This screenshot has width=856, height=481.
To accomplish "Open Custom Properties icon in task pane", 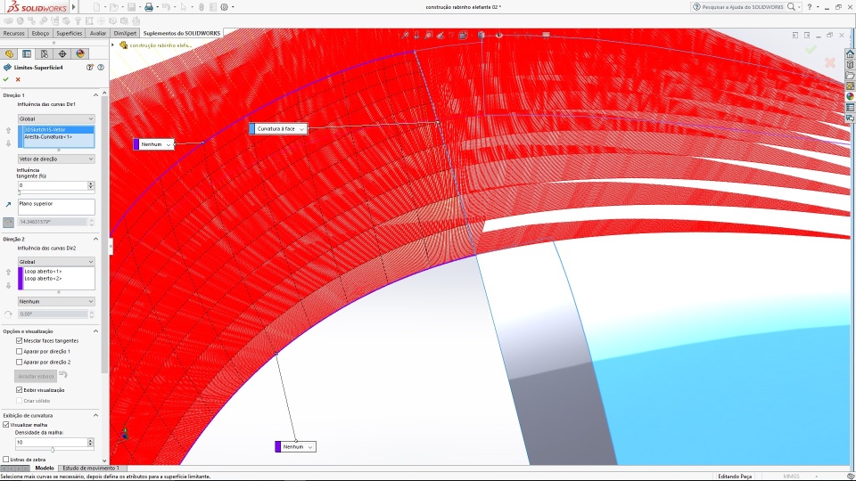I will (850, 108).
